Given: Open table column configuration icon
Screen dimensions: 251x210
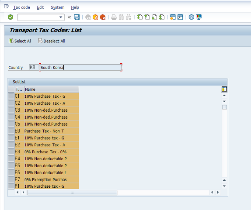Looking at the screenshot, I should pos(224,89).
